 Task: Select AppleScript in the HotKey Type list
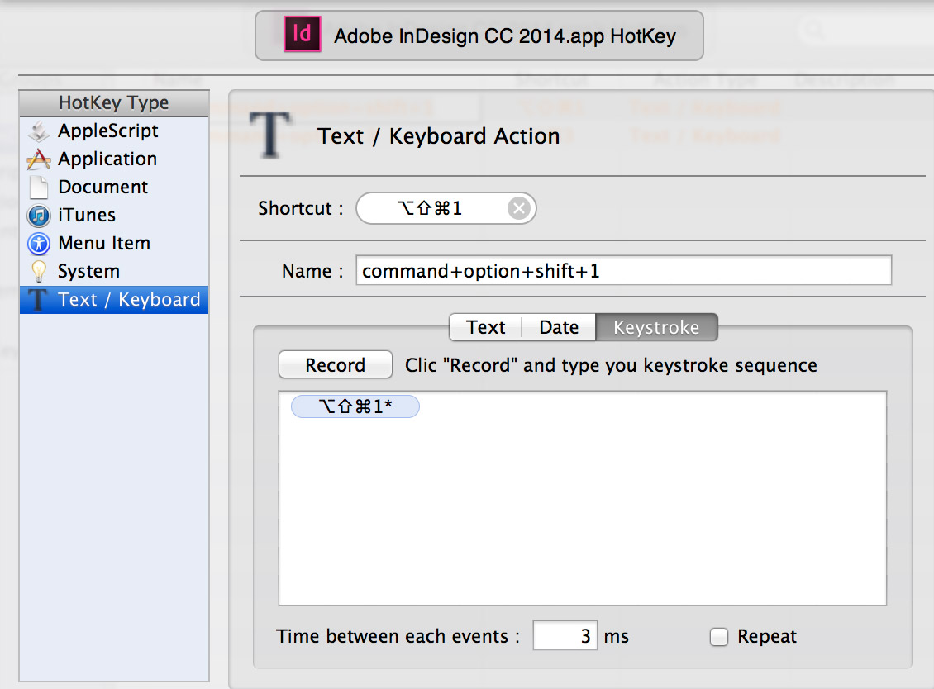(114, 131)
